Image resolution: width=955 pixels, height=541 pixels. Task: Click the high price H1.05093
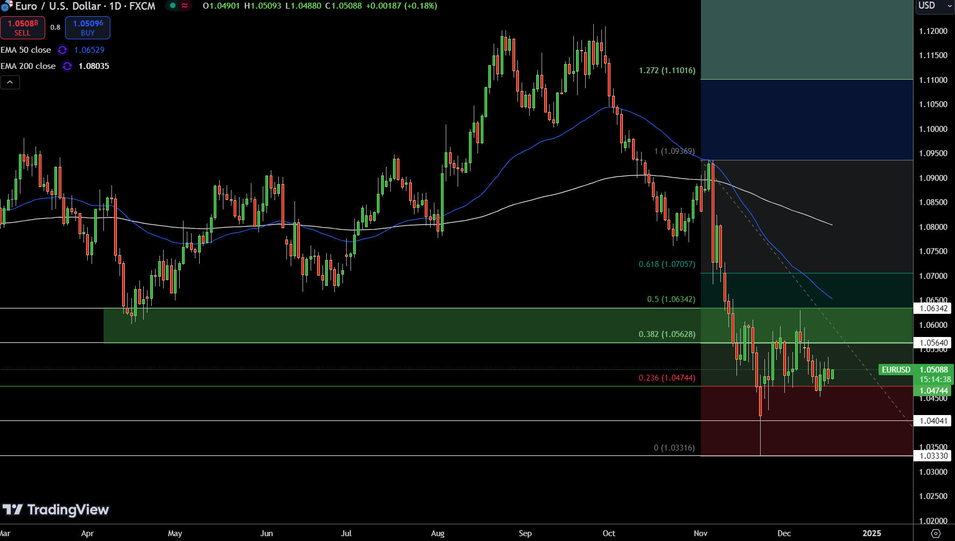263,6
